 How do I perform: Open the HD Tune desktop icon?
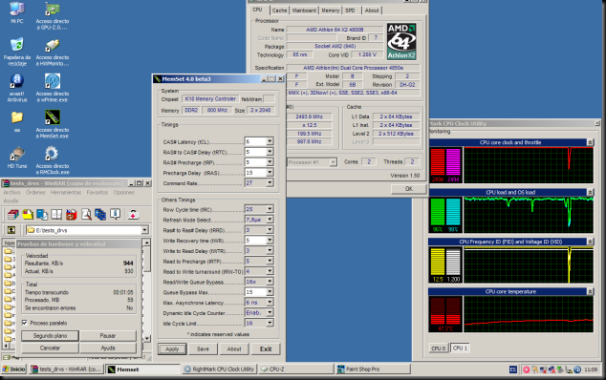point(17,158)
